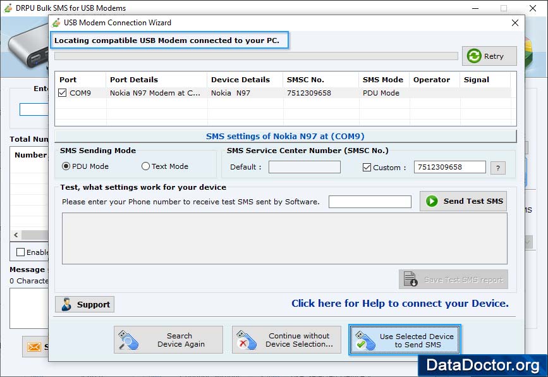The image size is (548, 377).
Task: Uncheck the Custom SMSC checkbox
Action: 367,167
